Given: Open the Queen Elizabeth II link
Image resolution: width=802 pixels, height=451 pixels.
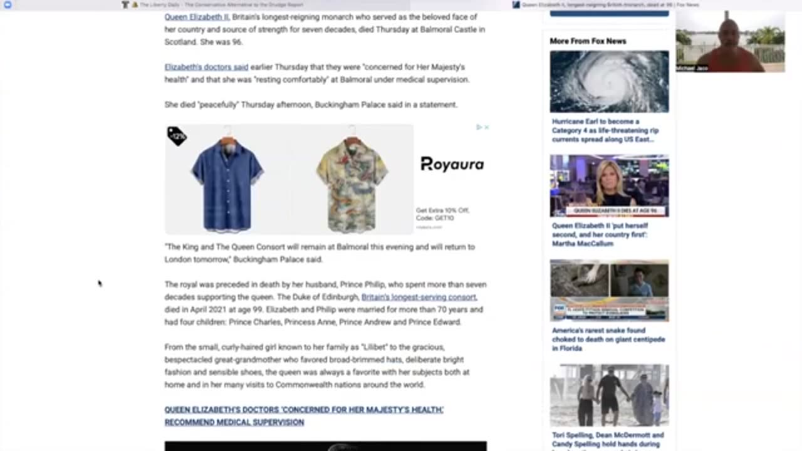Looking at the screenshot, I should pos(197,17).
